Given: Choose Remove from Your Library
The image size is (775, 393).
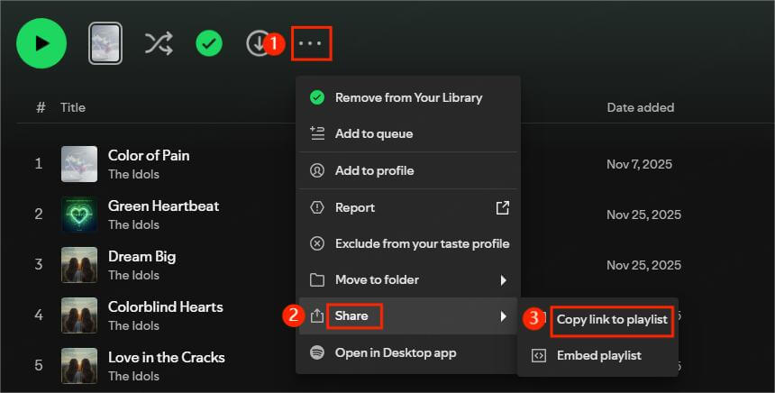Looking at the screenshot, I should click(x=408, y=97).
